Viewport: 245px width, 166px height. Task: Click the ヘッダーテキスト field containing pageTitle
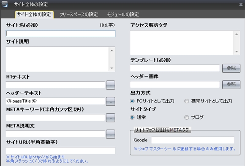point(55,101)
